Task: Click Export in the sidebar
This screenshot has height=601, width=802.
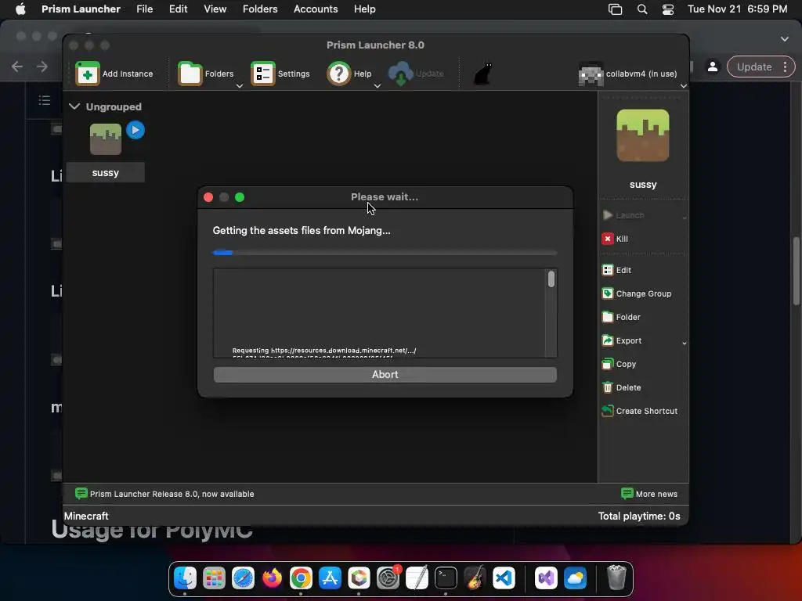Action: click(x=622, y=340)
